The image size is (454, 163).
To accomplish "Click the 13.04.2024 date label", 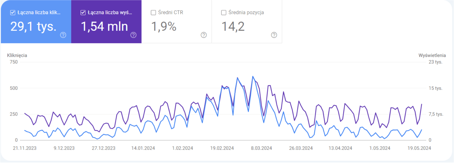I will click(340, 148).
